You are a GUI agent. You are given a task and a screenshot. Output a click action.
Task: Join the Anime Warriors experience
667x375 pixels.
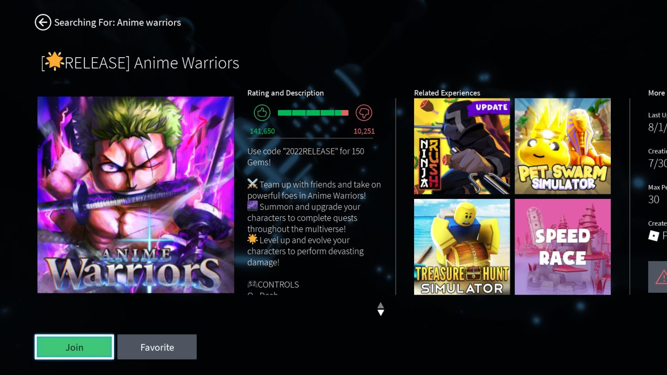pos(74,347)
